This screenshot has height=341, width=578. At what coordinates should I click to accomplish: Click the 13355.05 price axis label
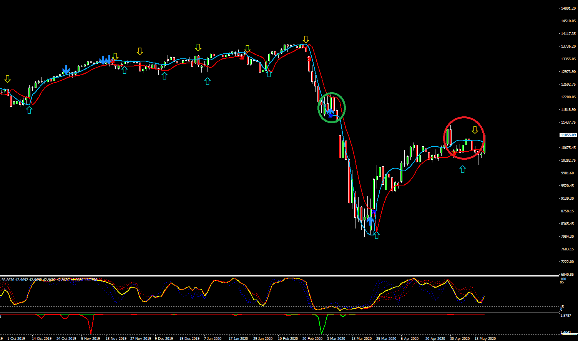pyautogui.click(x=568, y=59)
